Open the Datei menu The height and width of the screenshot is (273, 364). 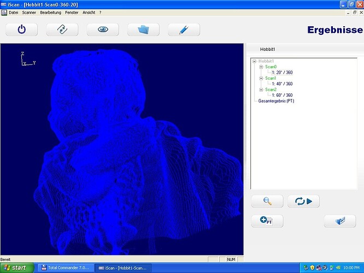(x=14, y=12)
